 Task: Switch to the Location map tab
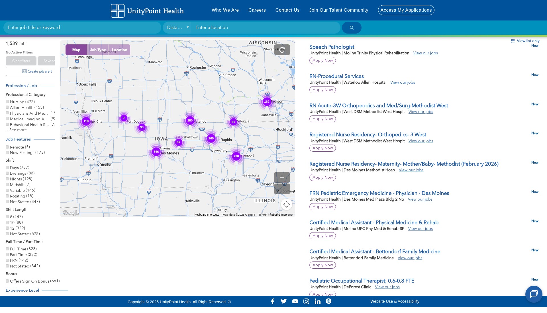point(119,50)
